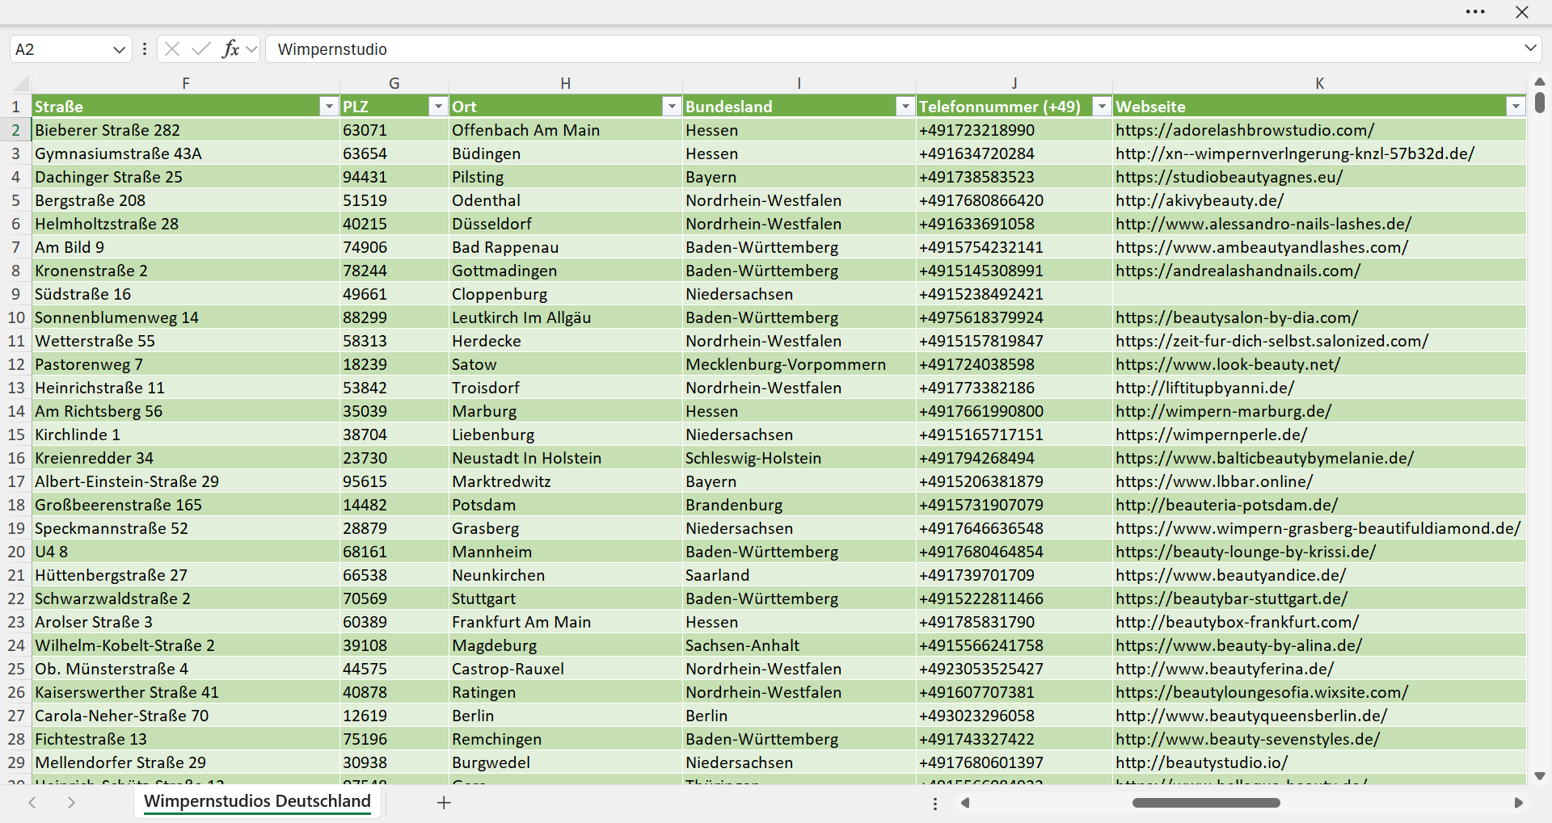Screen dimensions: 1552x823
Task: Click vertical scrollbar down arrow
Action: (1540, 776)
